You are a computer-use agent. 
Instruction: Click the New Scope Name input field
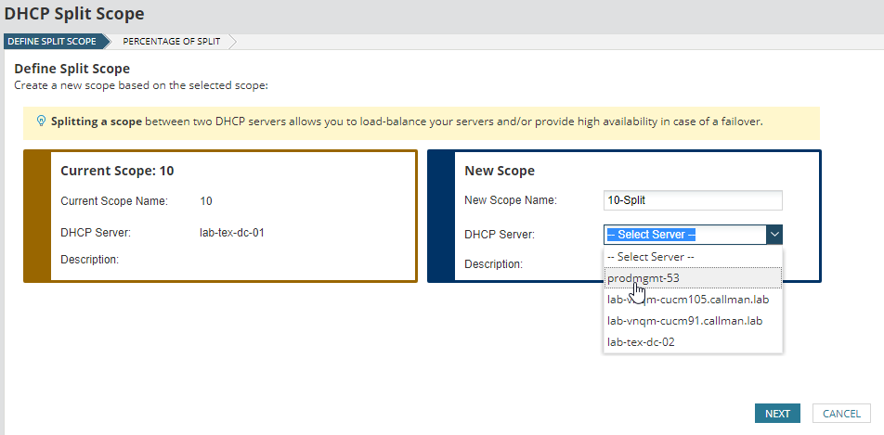coord(693,200)
